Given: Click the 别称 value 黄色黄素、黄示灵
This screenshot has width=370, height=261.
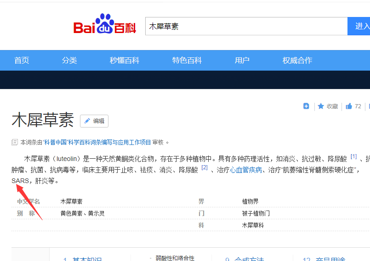Looking at the screenshot, I should click(x=82, y=213).
